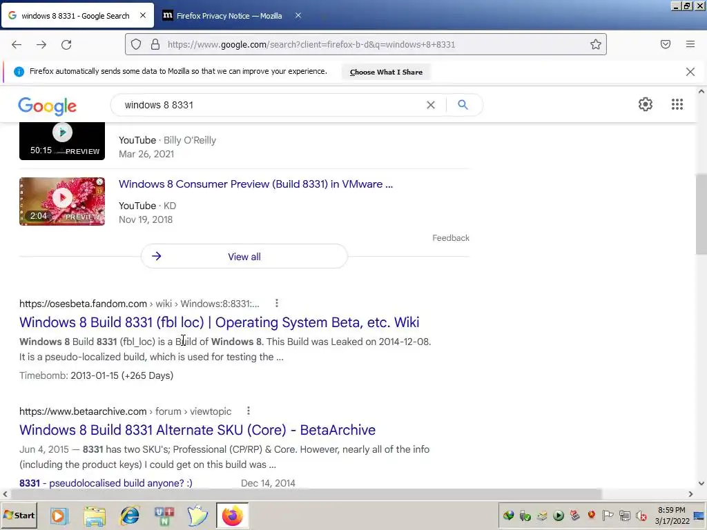
Task: Open the Windows Start menu
Action: tap(19, 515)
